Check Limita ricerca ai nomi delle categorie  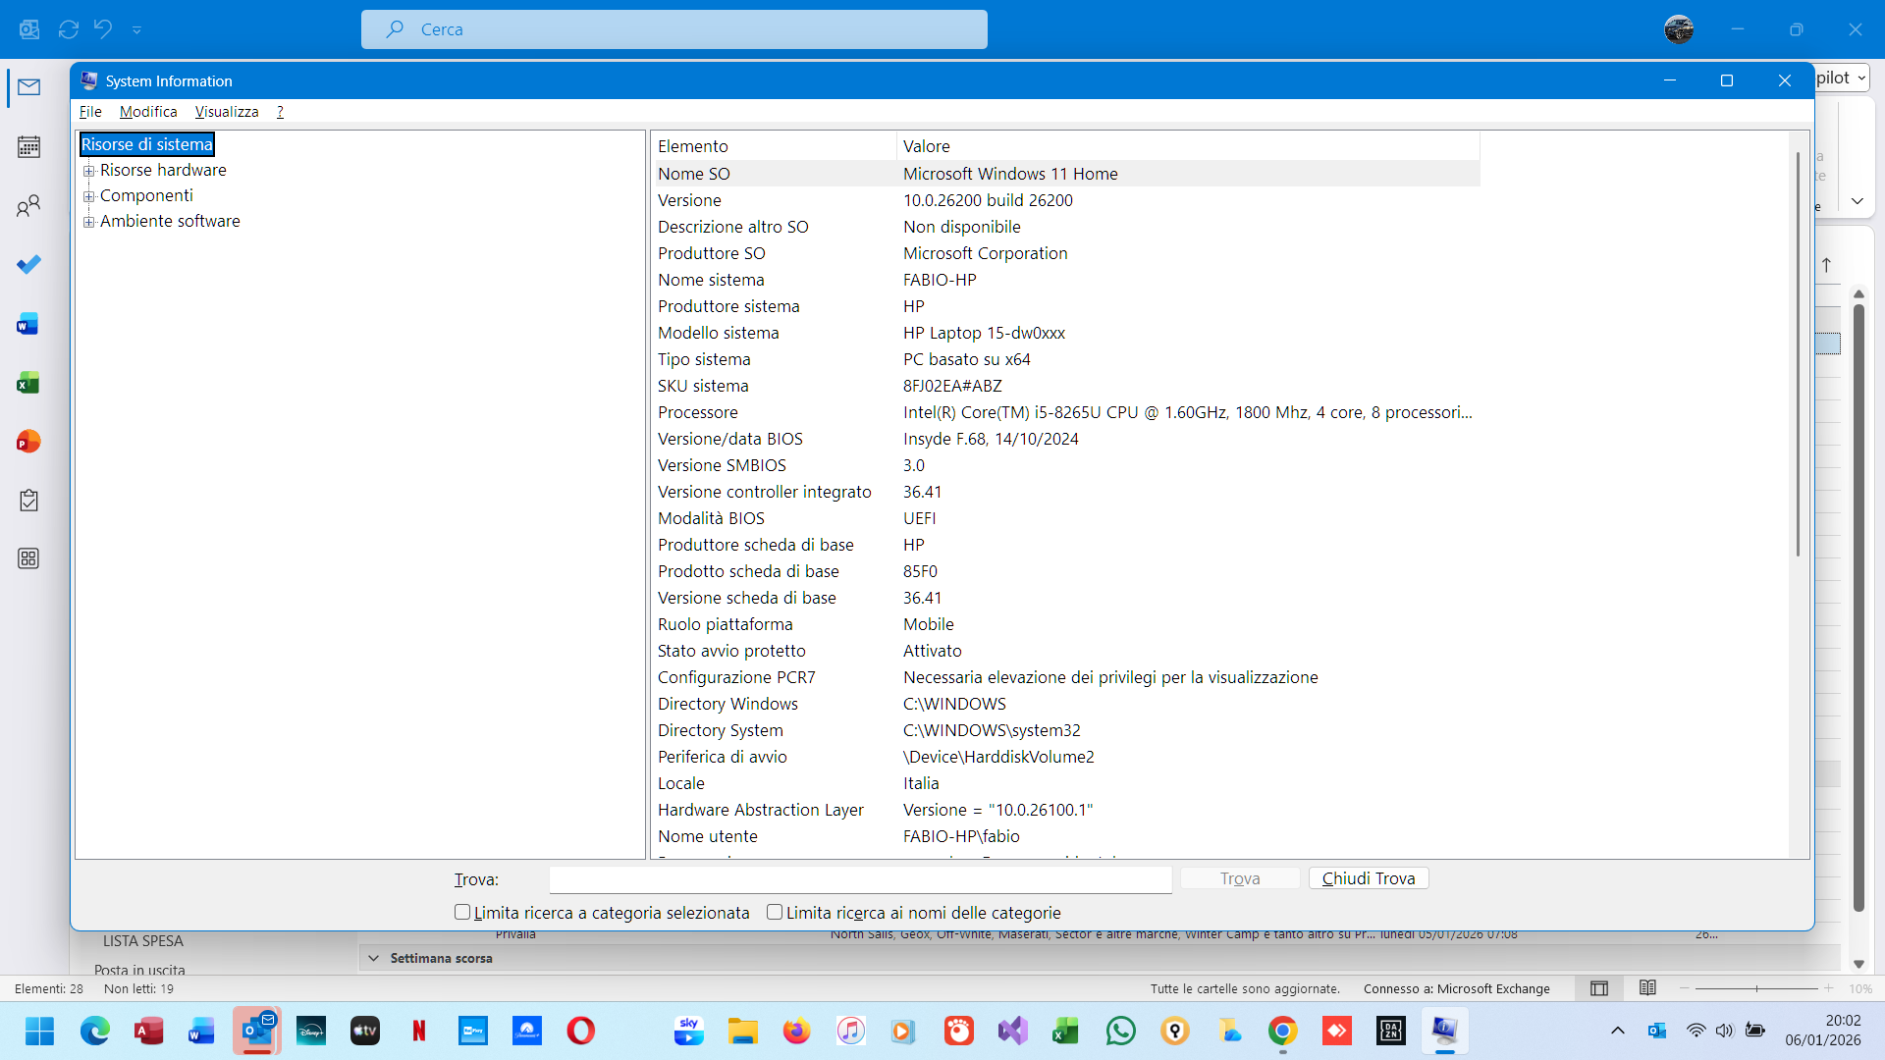coord(775,912)
